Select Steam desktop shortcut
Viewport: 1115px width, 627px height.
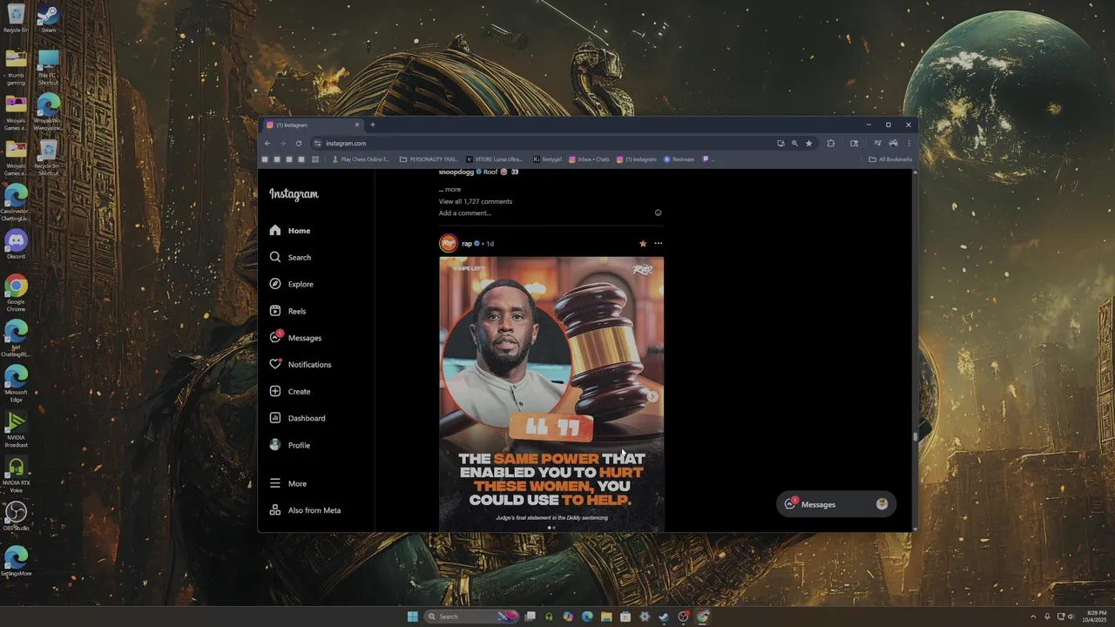[x=48, y=18]
